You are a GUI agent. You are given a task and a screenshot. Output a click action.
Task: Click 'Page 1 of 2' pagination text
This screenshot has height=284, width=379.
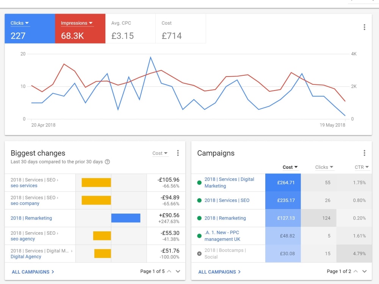(x=339, y=272)
